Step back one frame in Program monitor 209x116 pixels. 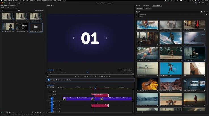(88, 76)
